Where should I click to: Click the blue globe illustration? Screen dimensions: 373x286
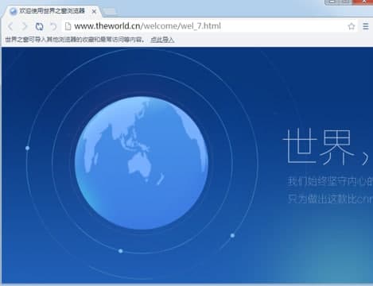coord(142,163)
